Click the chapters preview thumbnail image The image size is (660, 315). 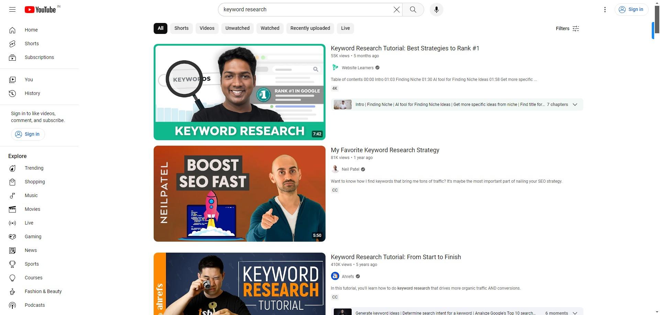343,105
